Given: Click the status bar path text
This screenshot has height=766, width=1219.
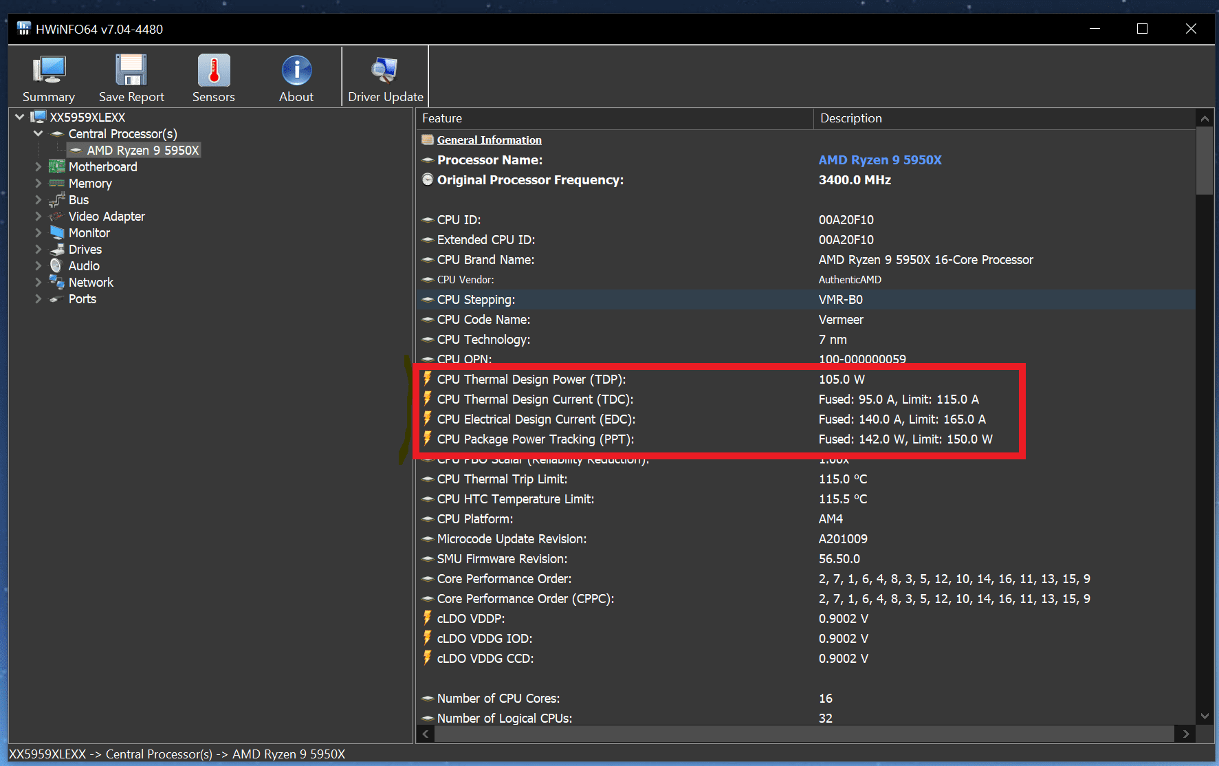Looking at the screenshot, I should (177, 754).
